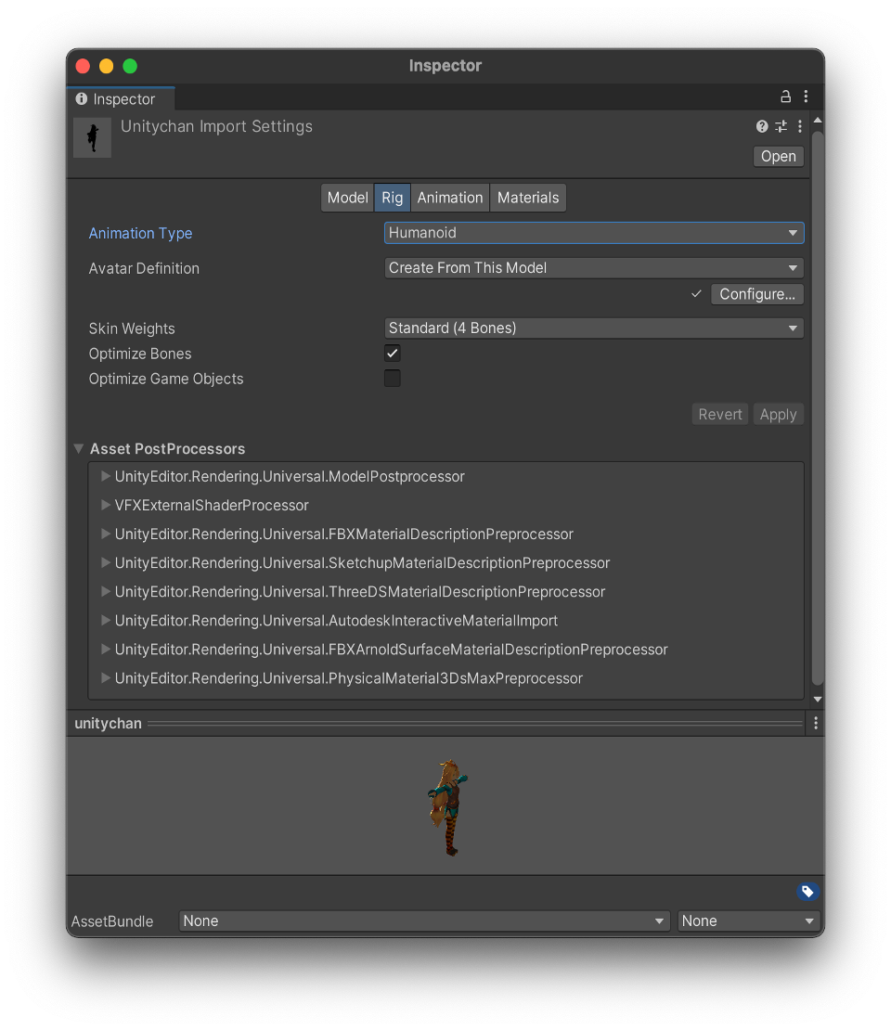Open the Skin Weights dropdown
Screen dimensions: 891x1030
pyautogui.click(x=594, y=328)
